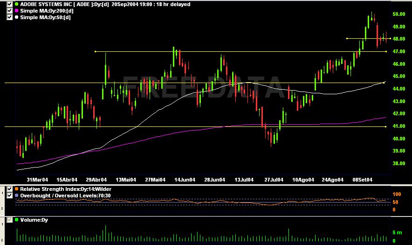Viewport: 412px width, 245px height.
Task: Click the 13Mai04 date axis label
Action: tap(126, 180)
